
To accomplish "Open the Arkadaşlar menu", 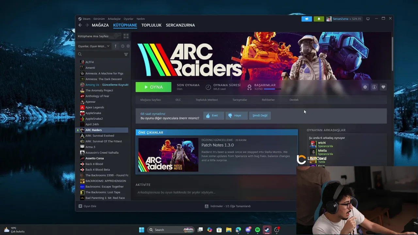I will point(114,19).
